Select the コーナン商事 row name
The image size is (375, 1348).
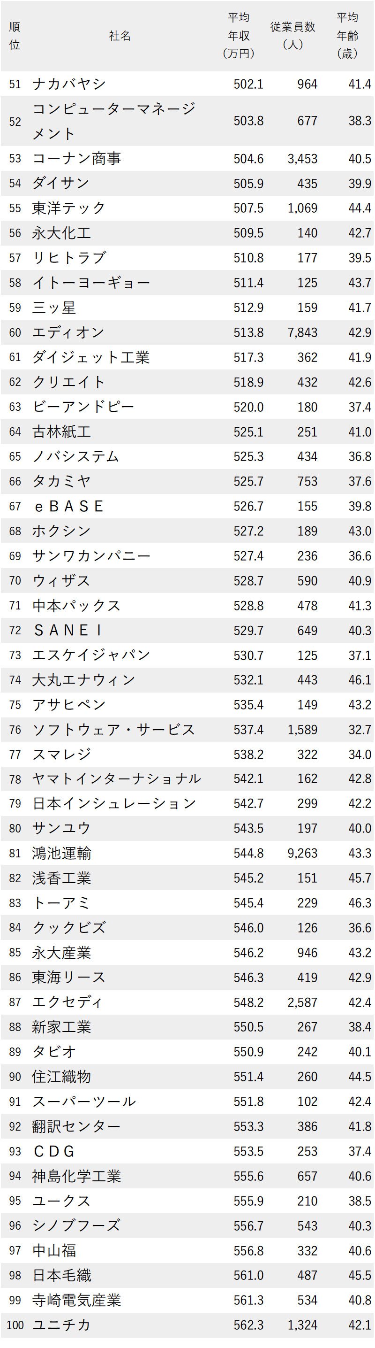click(x=76, y=159)
